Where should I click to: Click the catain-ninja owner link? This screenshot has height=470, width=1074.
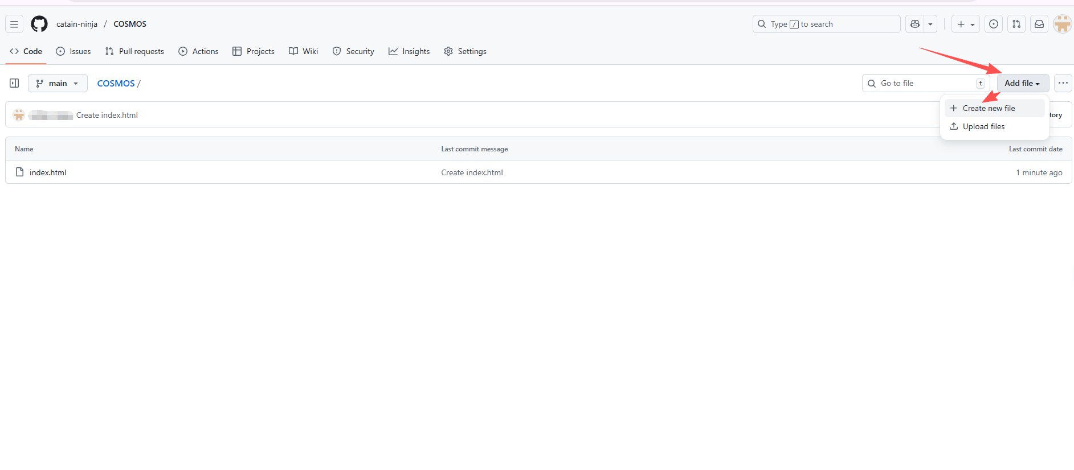77,24
